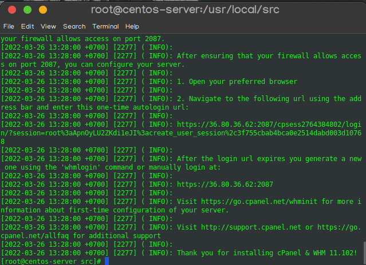Click the cpsess2764384802 autologin URL line

[x=269, y=125]
